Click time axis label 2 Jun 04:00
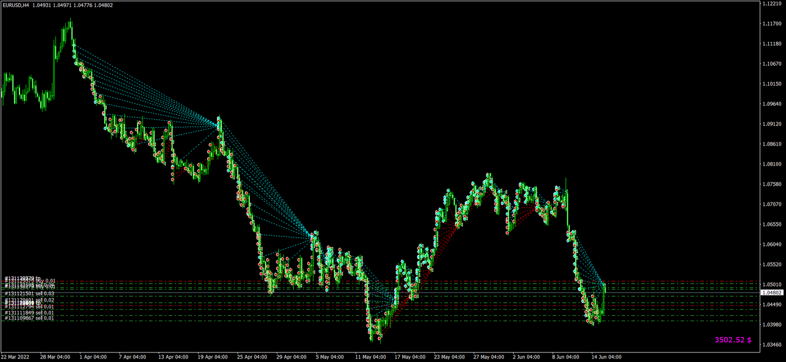The width and height of the screenshot is (786, 362). 528,357
